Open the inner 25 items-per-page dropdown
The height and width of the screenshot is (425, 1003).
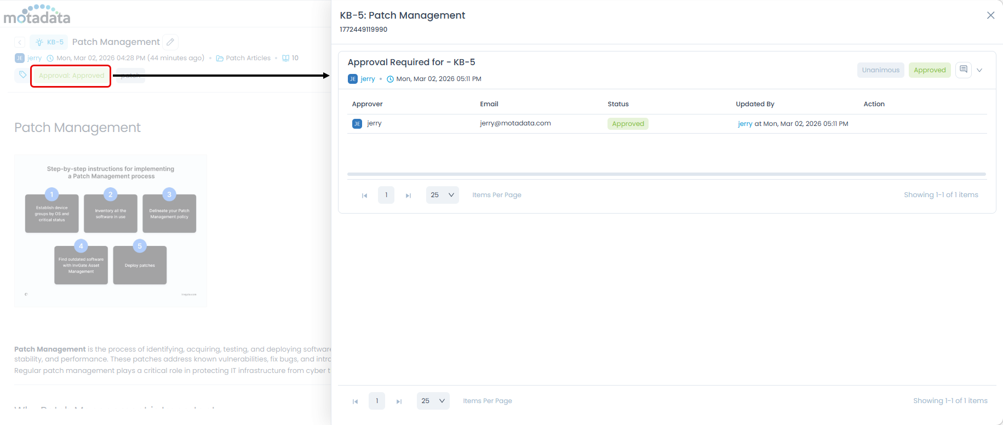[442, 195]
